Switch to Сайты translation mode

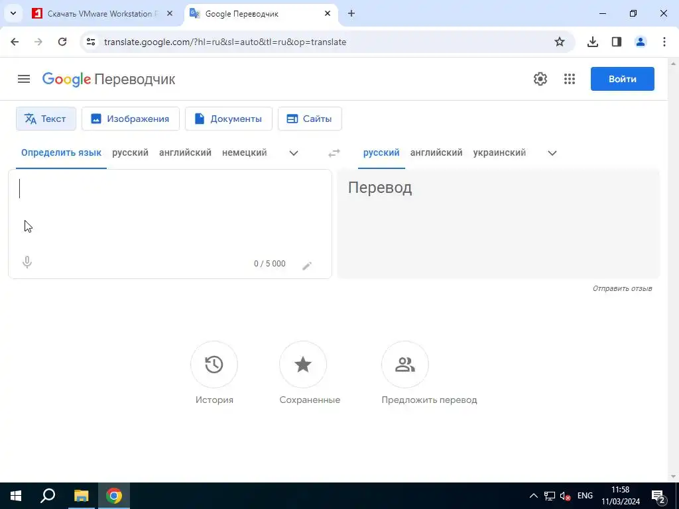pos(310,119)
